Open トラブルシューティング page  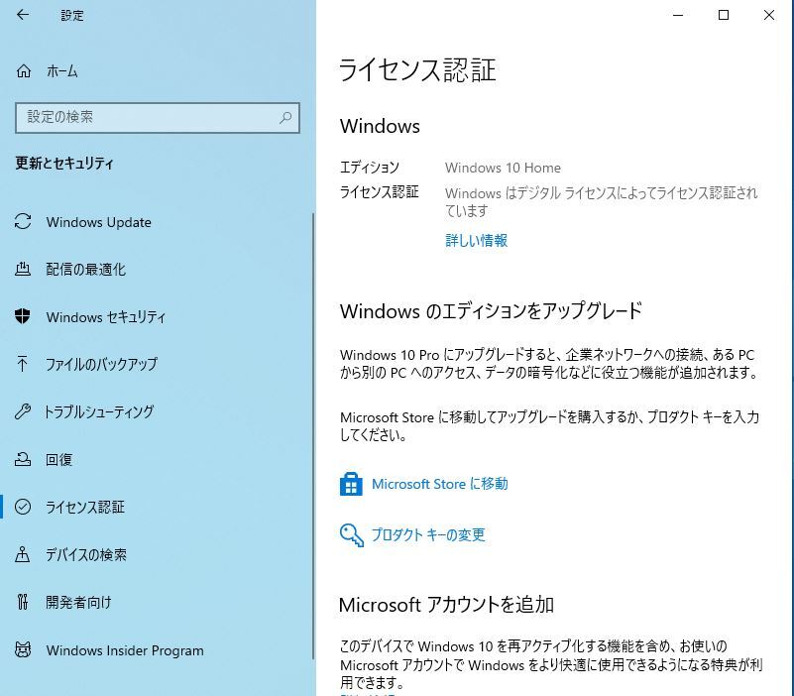99,411
